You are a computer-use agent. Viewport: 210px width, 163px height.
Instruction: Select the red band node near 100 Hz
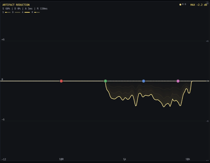(x=61, y=81)
